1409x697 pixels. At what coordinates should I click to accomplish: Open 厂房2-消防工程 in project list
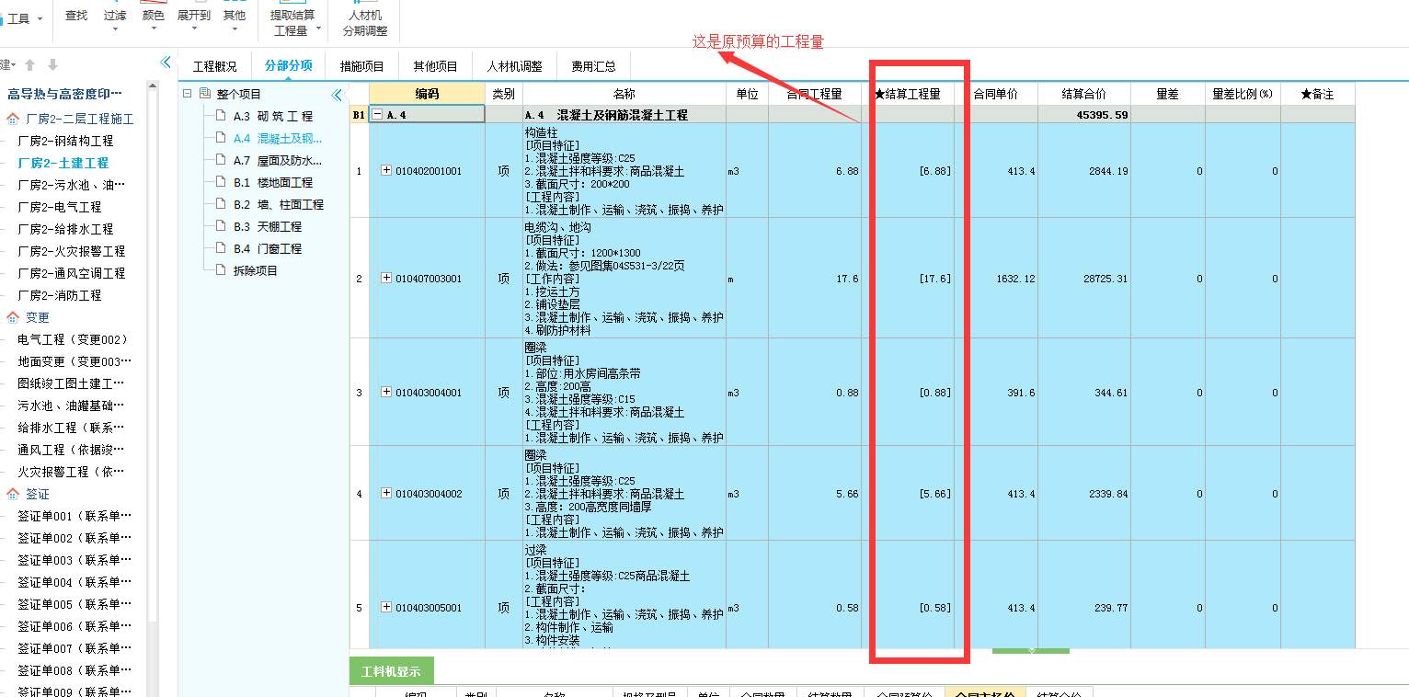pos(60,295)
